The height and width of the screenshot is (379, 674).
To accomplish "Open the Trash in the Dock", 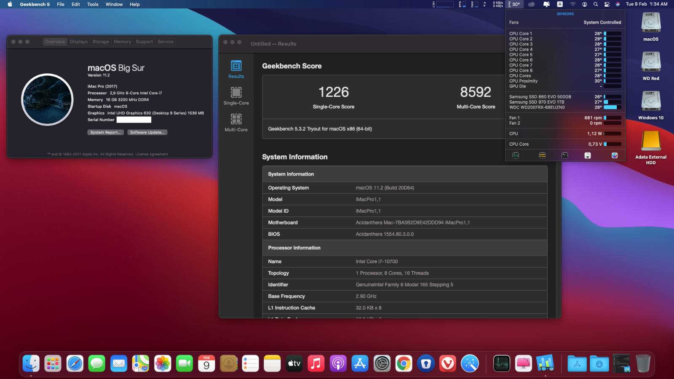I will (643, 363).
